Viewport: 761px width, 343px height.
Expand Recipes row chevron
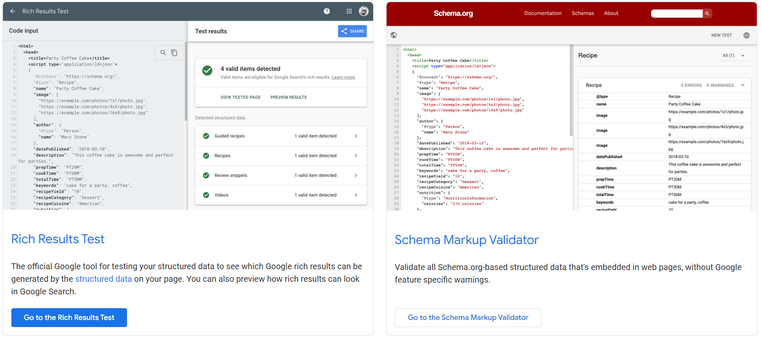[356, 156]
